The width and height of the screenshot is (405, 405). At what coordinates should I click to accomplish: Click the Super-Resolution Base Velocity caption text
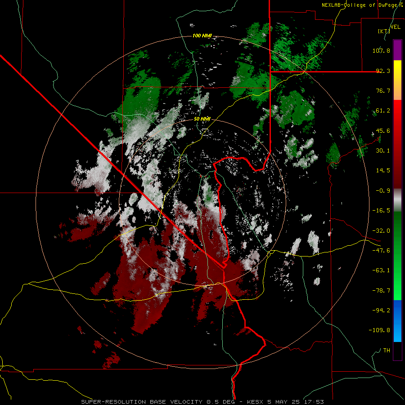[x=202, y=402]
